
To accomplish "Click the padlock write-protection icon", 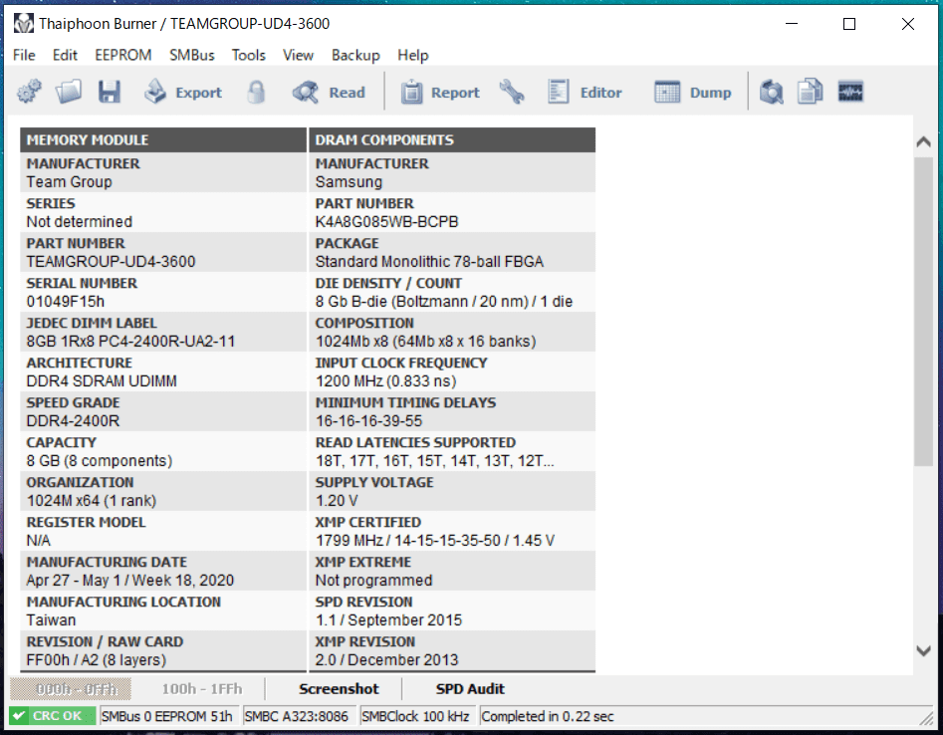I will coord(256,92).
